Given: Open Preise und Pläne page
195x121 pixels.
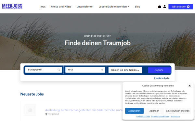Looking at the screenshot, I should pos(61,7).
